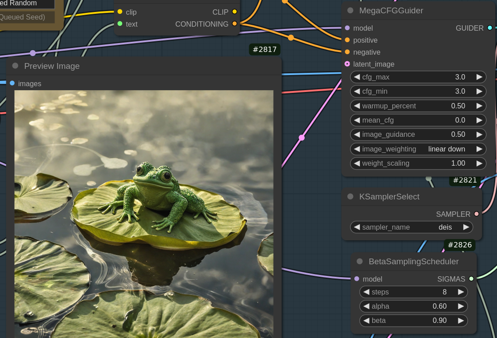Select the MegaCFGGuider node title
This screenshot has height=338, width=497.
(391, 11)
